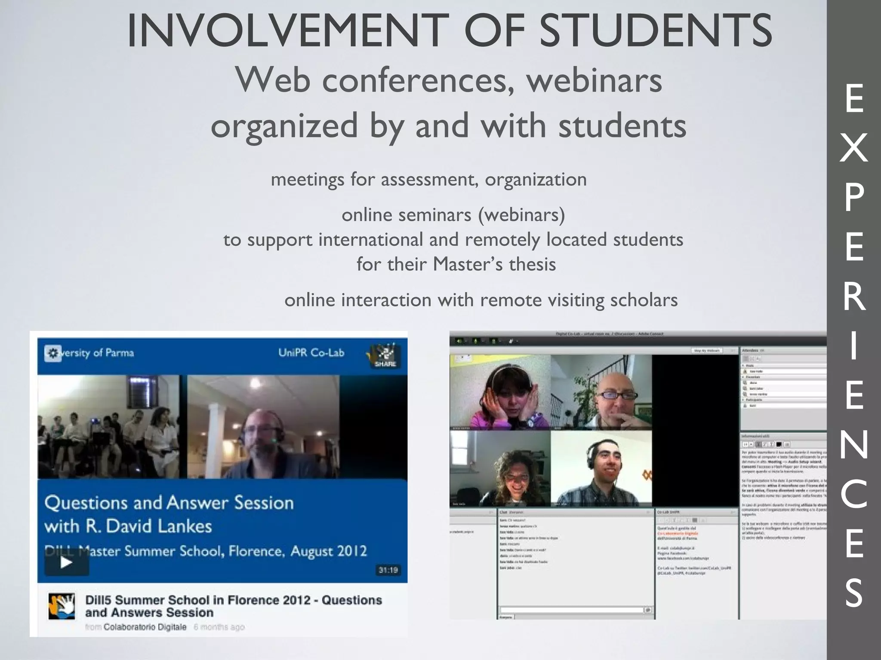The width and height of the screenshot is (881, 660).
Task: Click the Stop My Webcam button
Action: pyautogui.click(x=707, y=351)
